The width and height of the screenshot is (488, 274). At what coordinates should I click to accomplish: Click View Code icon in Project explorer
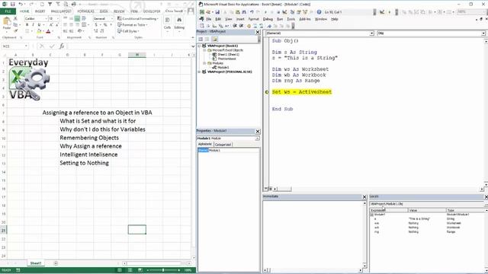pyautogui.click(x=201, y=39)
